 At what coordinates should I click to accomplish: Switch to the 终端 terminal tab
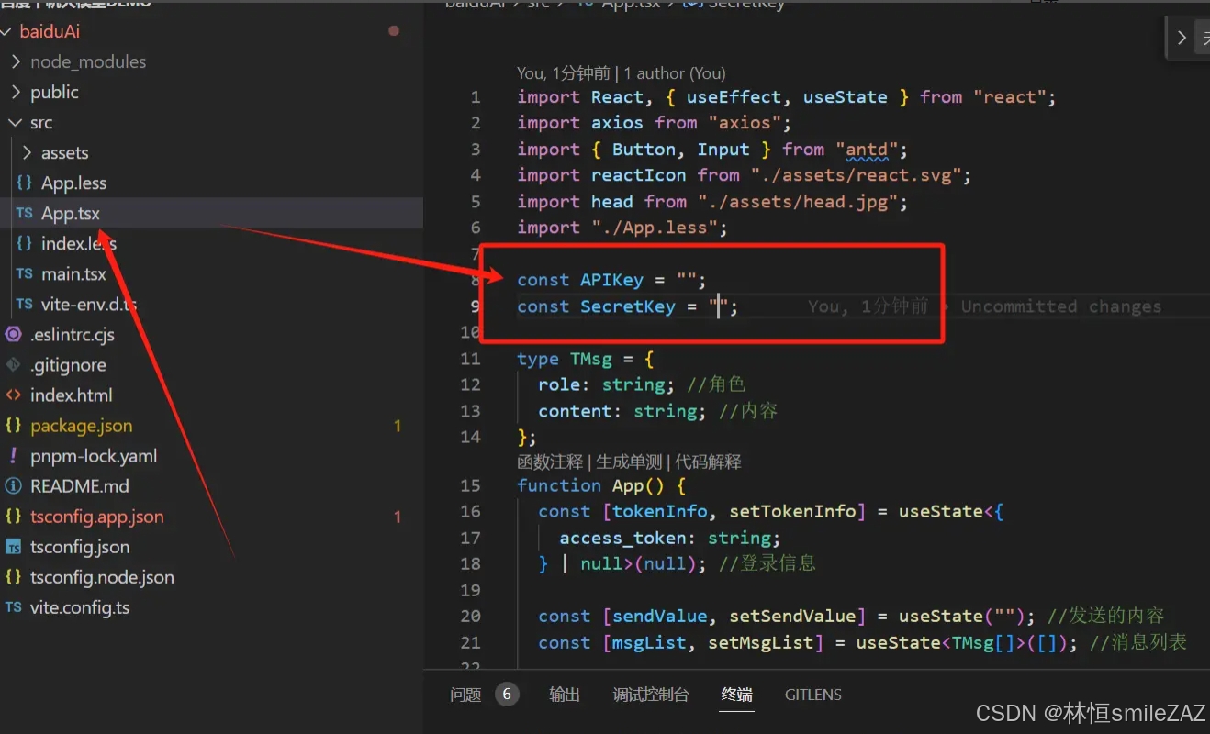pos(737,695)
